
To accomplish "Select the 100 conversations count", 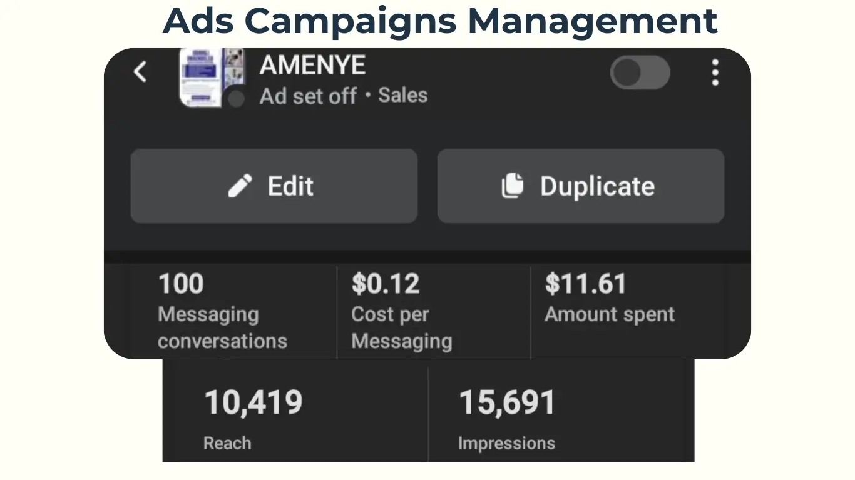I will point(181,284).
